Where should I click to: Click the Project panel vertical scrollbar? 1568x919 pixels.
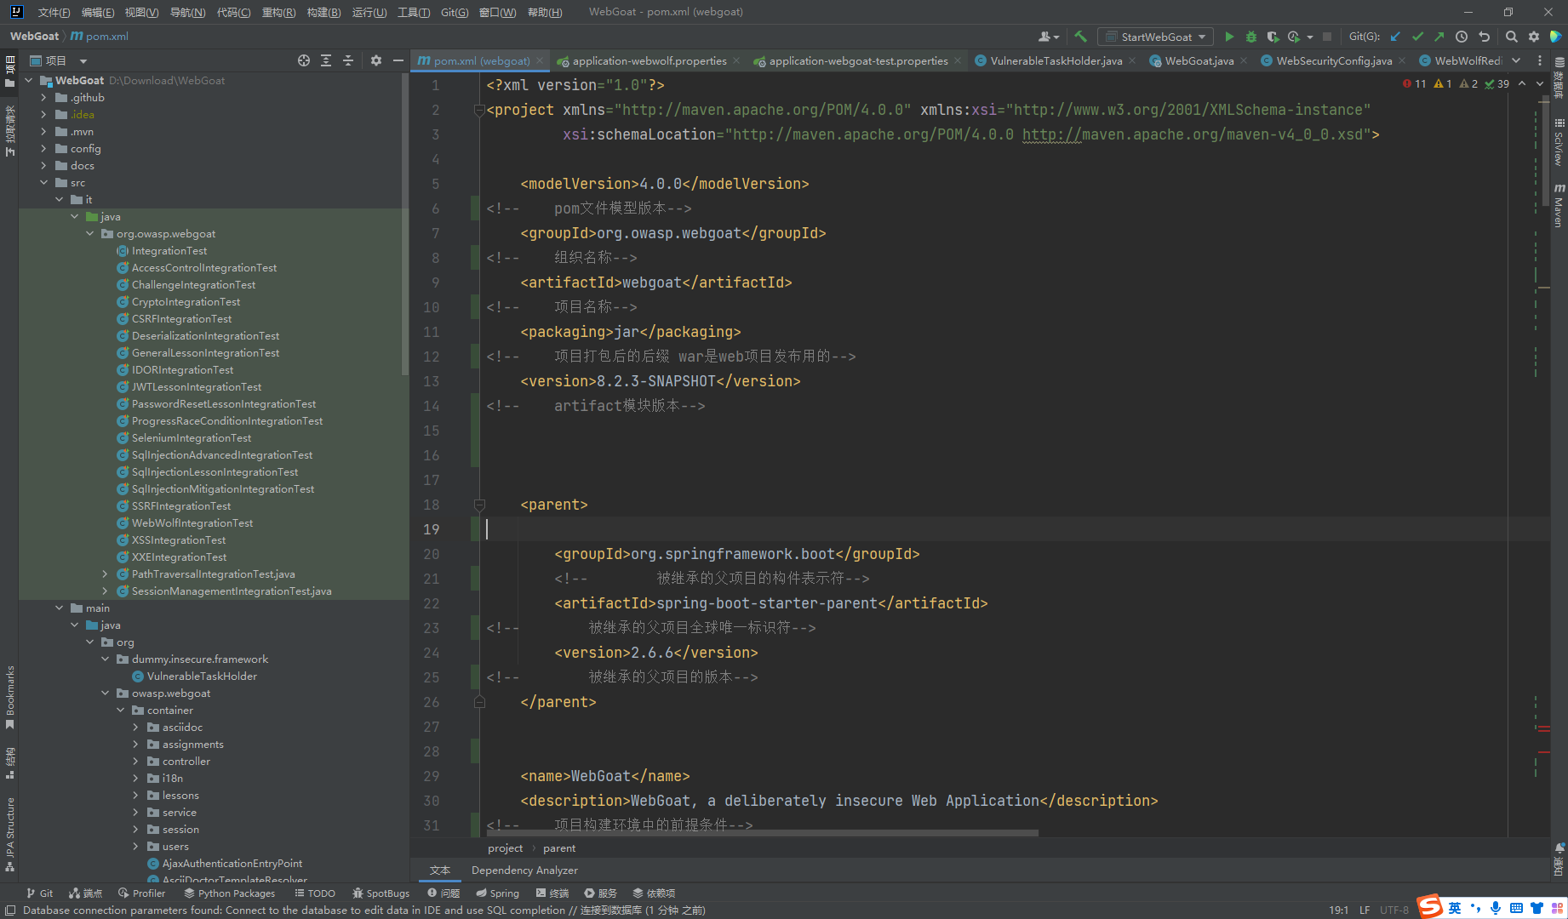pyautogui.click(x=404, y=224)
